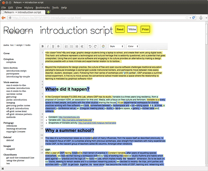
Task: Insert an ordered numbered list
Action: click(x=66, y=46)
